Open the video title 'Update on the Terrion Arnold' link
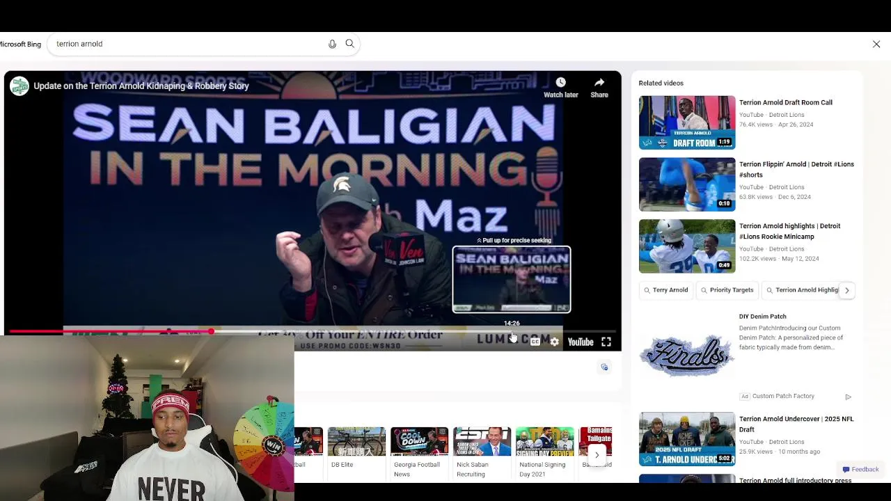This screenshot has height=501, width=891. point(141,86)
